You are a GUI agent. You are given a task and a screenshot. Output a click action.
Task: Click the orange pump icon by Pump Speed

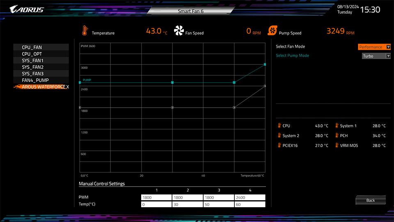coord(273,31)
